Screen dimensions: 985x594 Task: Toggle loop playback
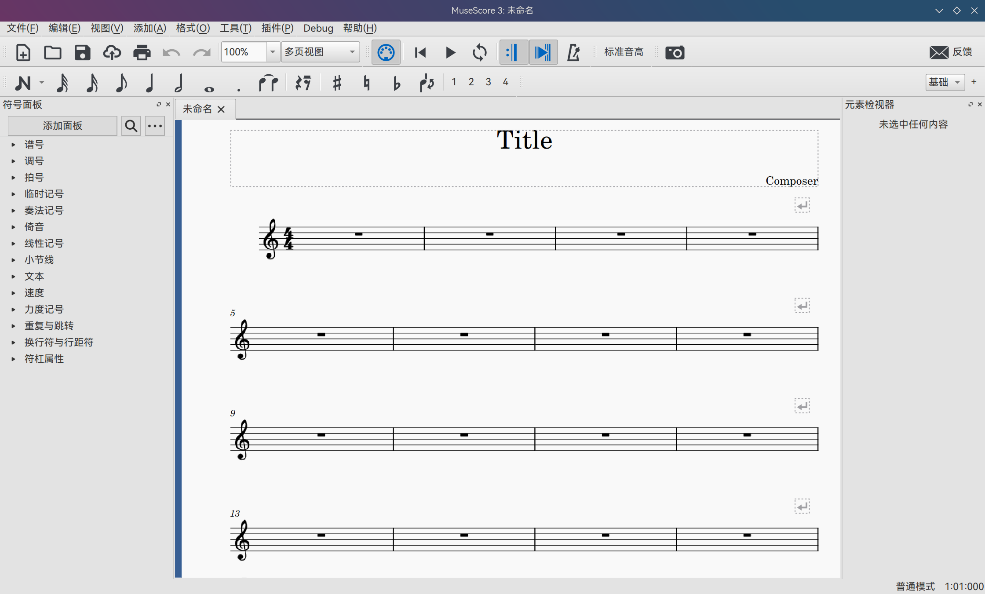click(480, 52)
